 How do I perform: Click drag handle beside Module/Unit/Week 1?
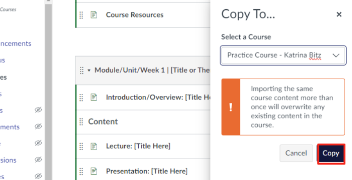pos(82,70)
